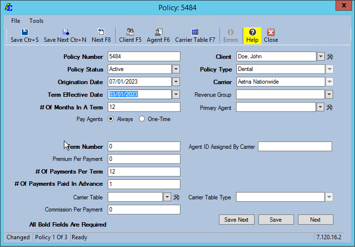The image size is (355, 247).
Task: Click the Premium Per Payment field
Action: [144, 159]
